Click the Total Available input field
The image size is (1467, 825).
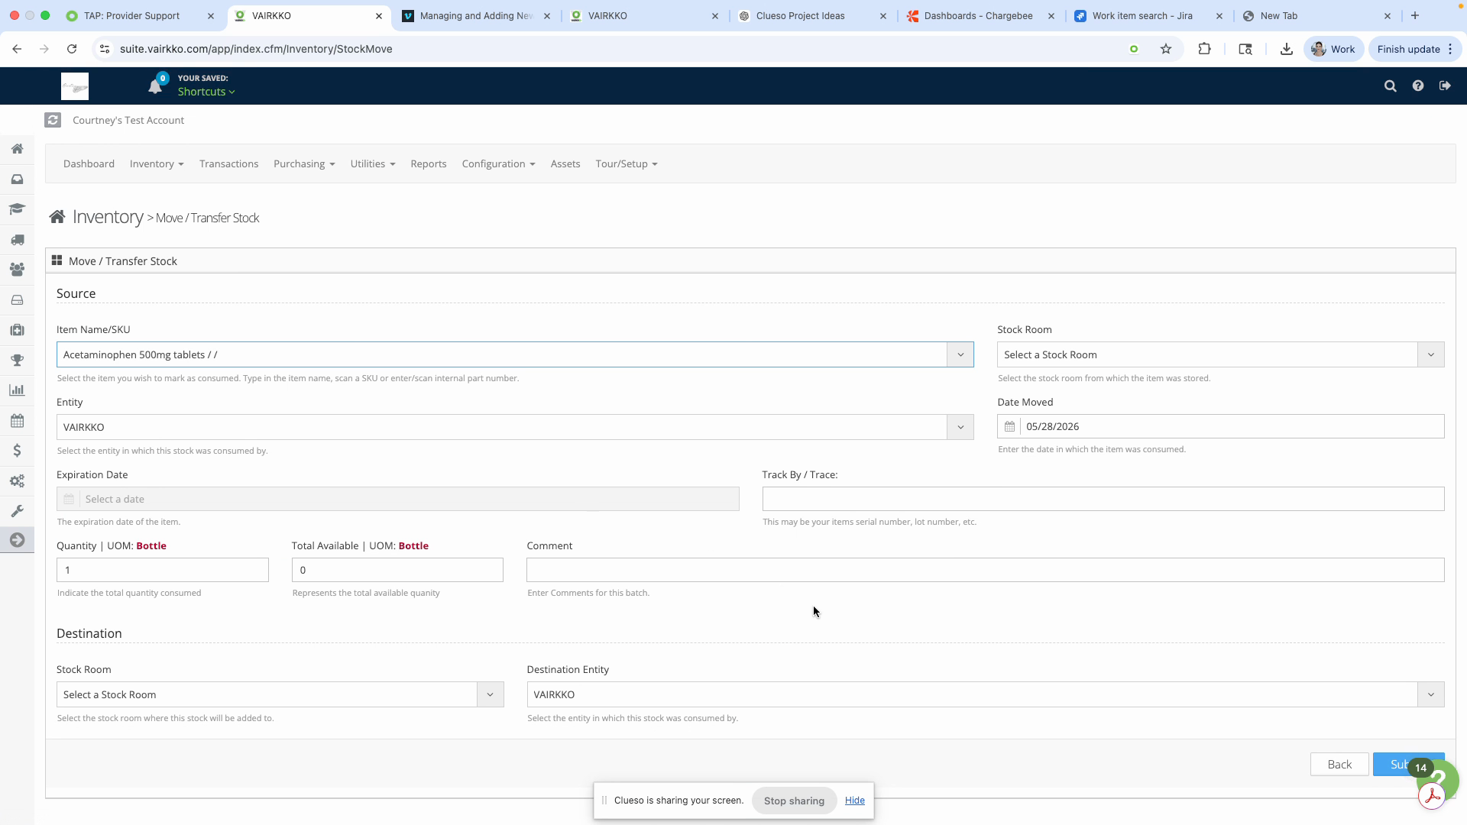pyautogui.click(x=397, y=570)
